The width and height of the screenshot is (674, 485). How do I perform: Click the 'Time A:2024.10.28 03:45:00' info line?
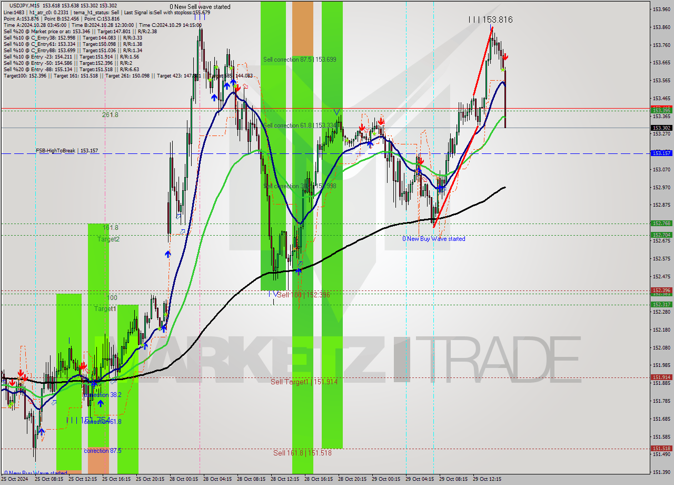click(102, 25)
